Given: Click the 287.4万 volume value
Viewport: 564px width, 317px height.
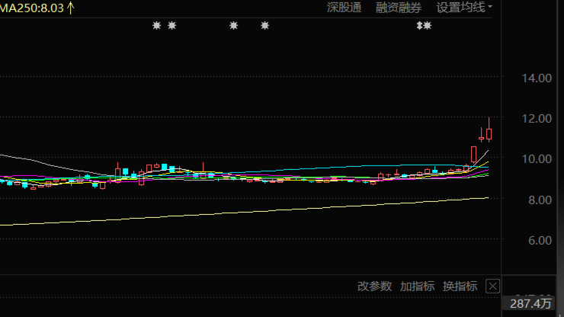Looking at the screenshot, I should pos(530,304).
